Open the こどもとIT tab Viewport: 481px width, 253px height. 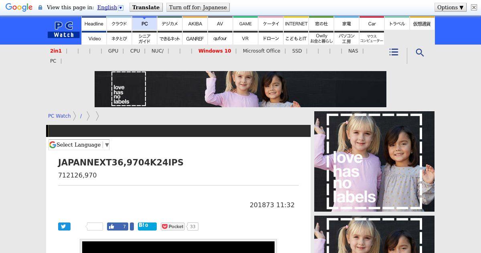(x=296, y=38)
